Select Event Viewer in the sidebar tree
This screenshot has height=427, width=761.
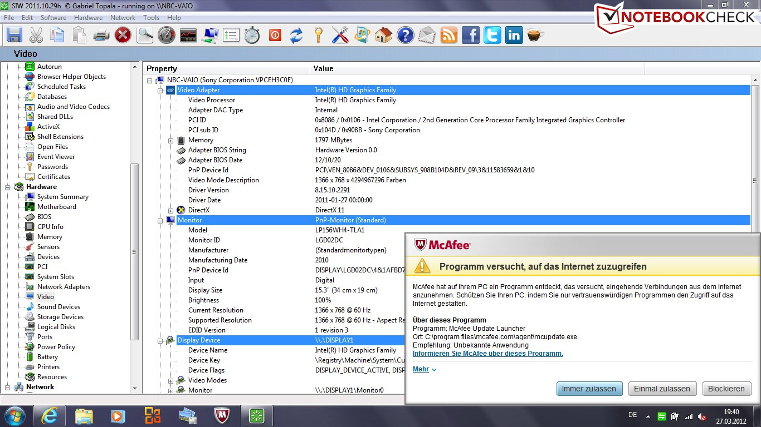tap(56, 157)
